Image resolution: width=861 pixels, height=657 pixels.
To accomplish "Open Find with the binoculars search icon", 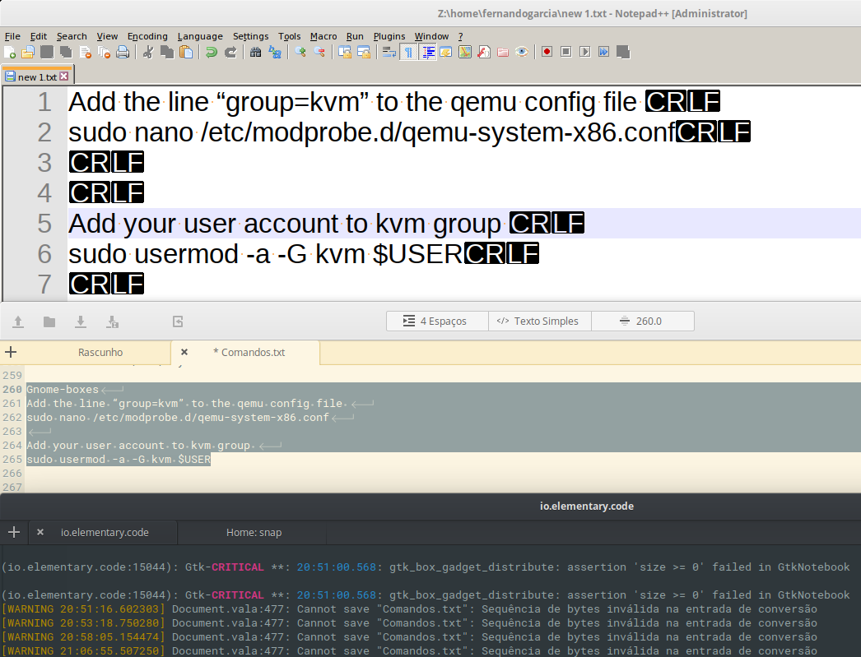I will (254, 52).
